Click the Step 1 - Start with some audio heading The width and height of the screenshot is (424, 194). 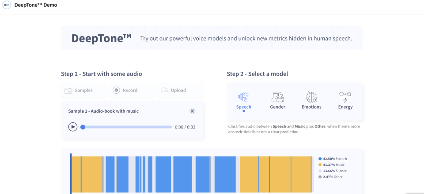(102, 74)
